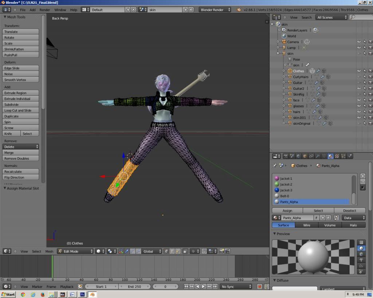Expand the CurlyHairs tree item
This screenshot has height=298, width=373.
click(x=284, y=77)
